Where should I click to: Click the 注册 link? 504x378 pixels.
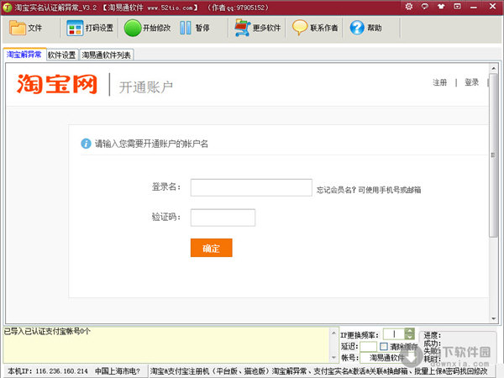[x=439, y=82]
